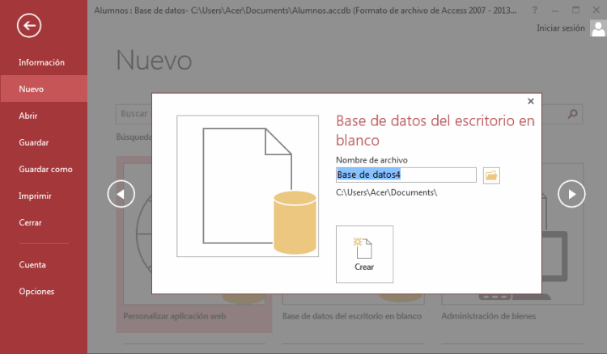
Task: Click the user account avatar icon
Action: pos(597,29)
